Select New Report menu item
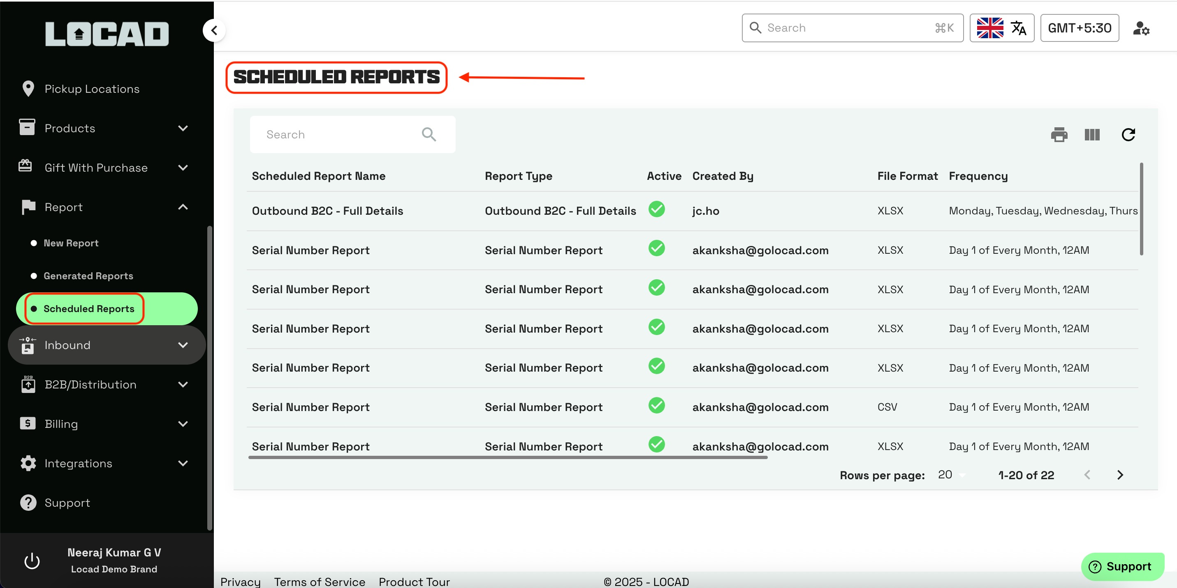 point(71,243)
